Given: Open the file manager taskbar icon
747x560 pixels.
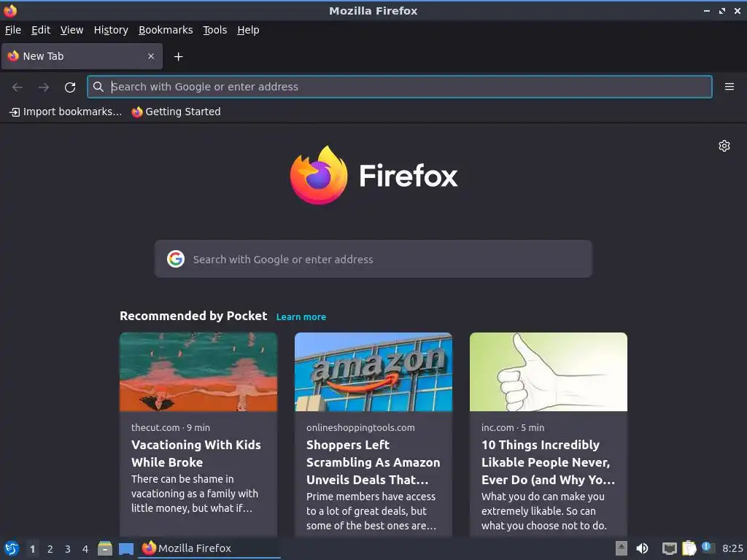Looking at the screenshot, I should point(105,548).
